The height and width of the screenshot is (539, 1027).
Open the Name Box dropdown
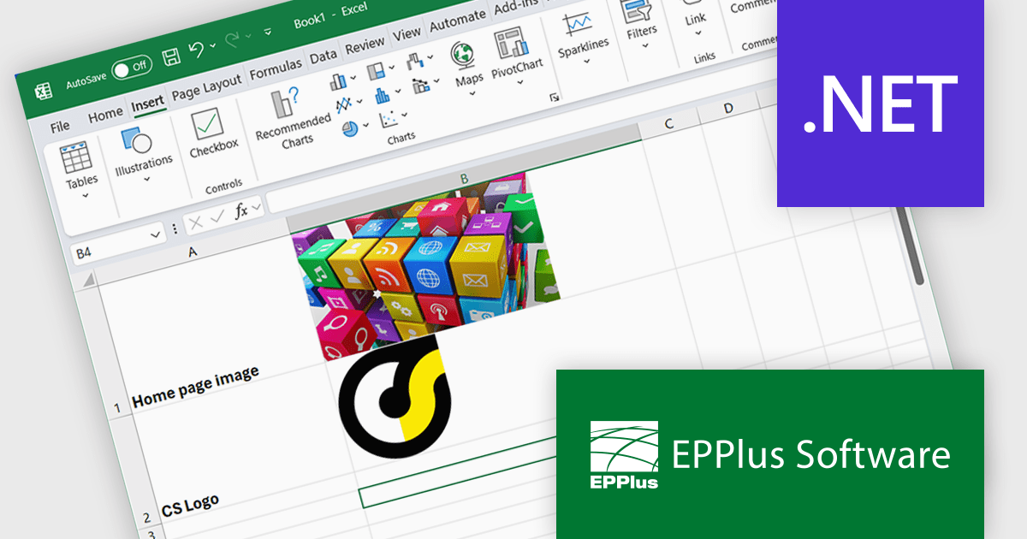(157, 234)
